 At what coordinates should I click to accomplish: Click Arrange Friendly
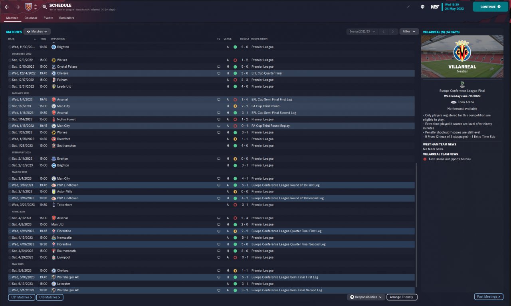coord(402,297)
